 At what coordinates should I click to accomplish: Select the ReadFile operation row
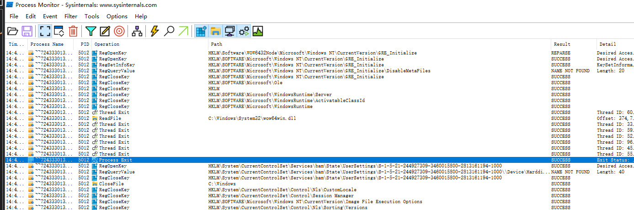[320, 118]
